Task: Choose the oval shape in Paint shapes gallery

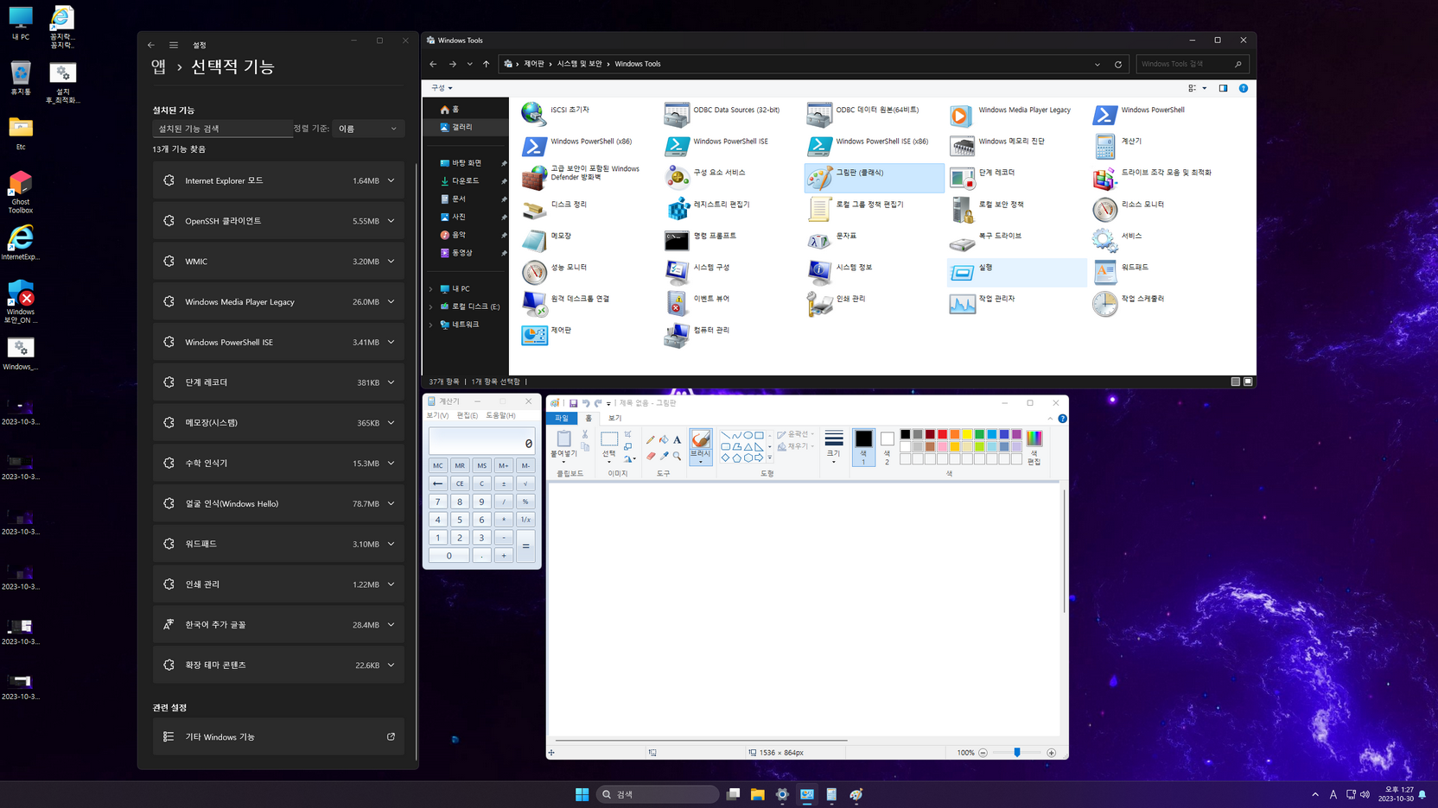Action: tap(748, 435)
